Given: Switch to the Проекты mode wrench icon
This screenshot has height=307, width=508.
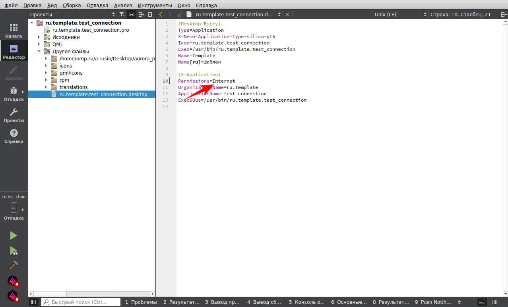Looking at the screenshot, I should pos(14,115).
